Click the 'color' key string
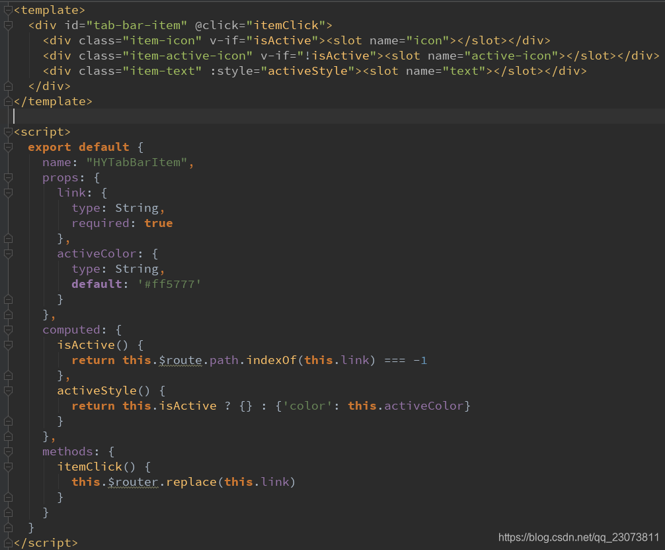Screen dimensions: 665x550 [307, 406]
